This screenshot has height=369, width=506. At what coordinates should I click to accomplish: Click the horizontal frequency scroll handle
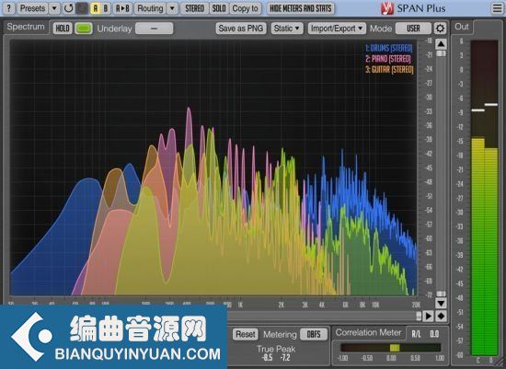pyautogui.click(x=419, y=316)
